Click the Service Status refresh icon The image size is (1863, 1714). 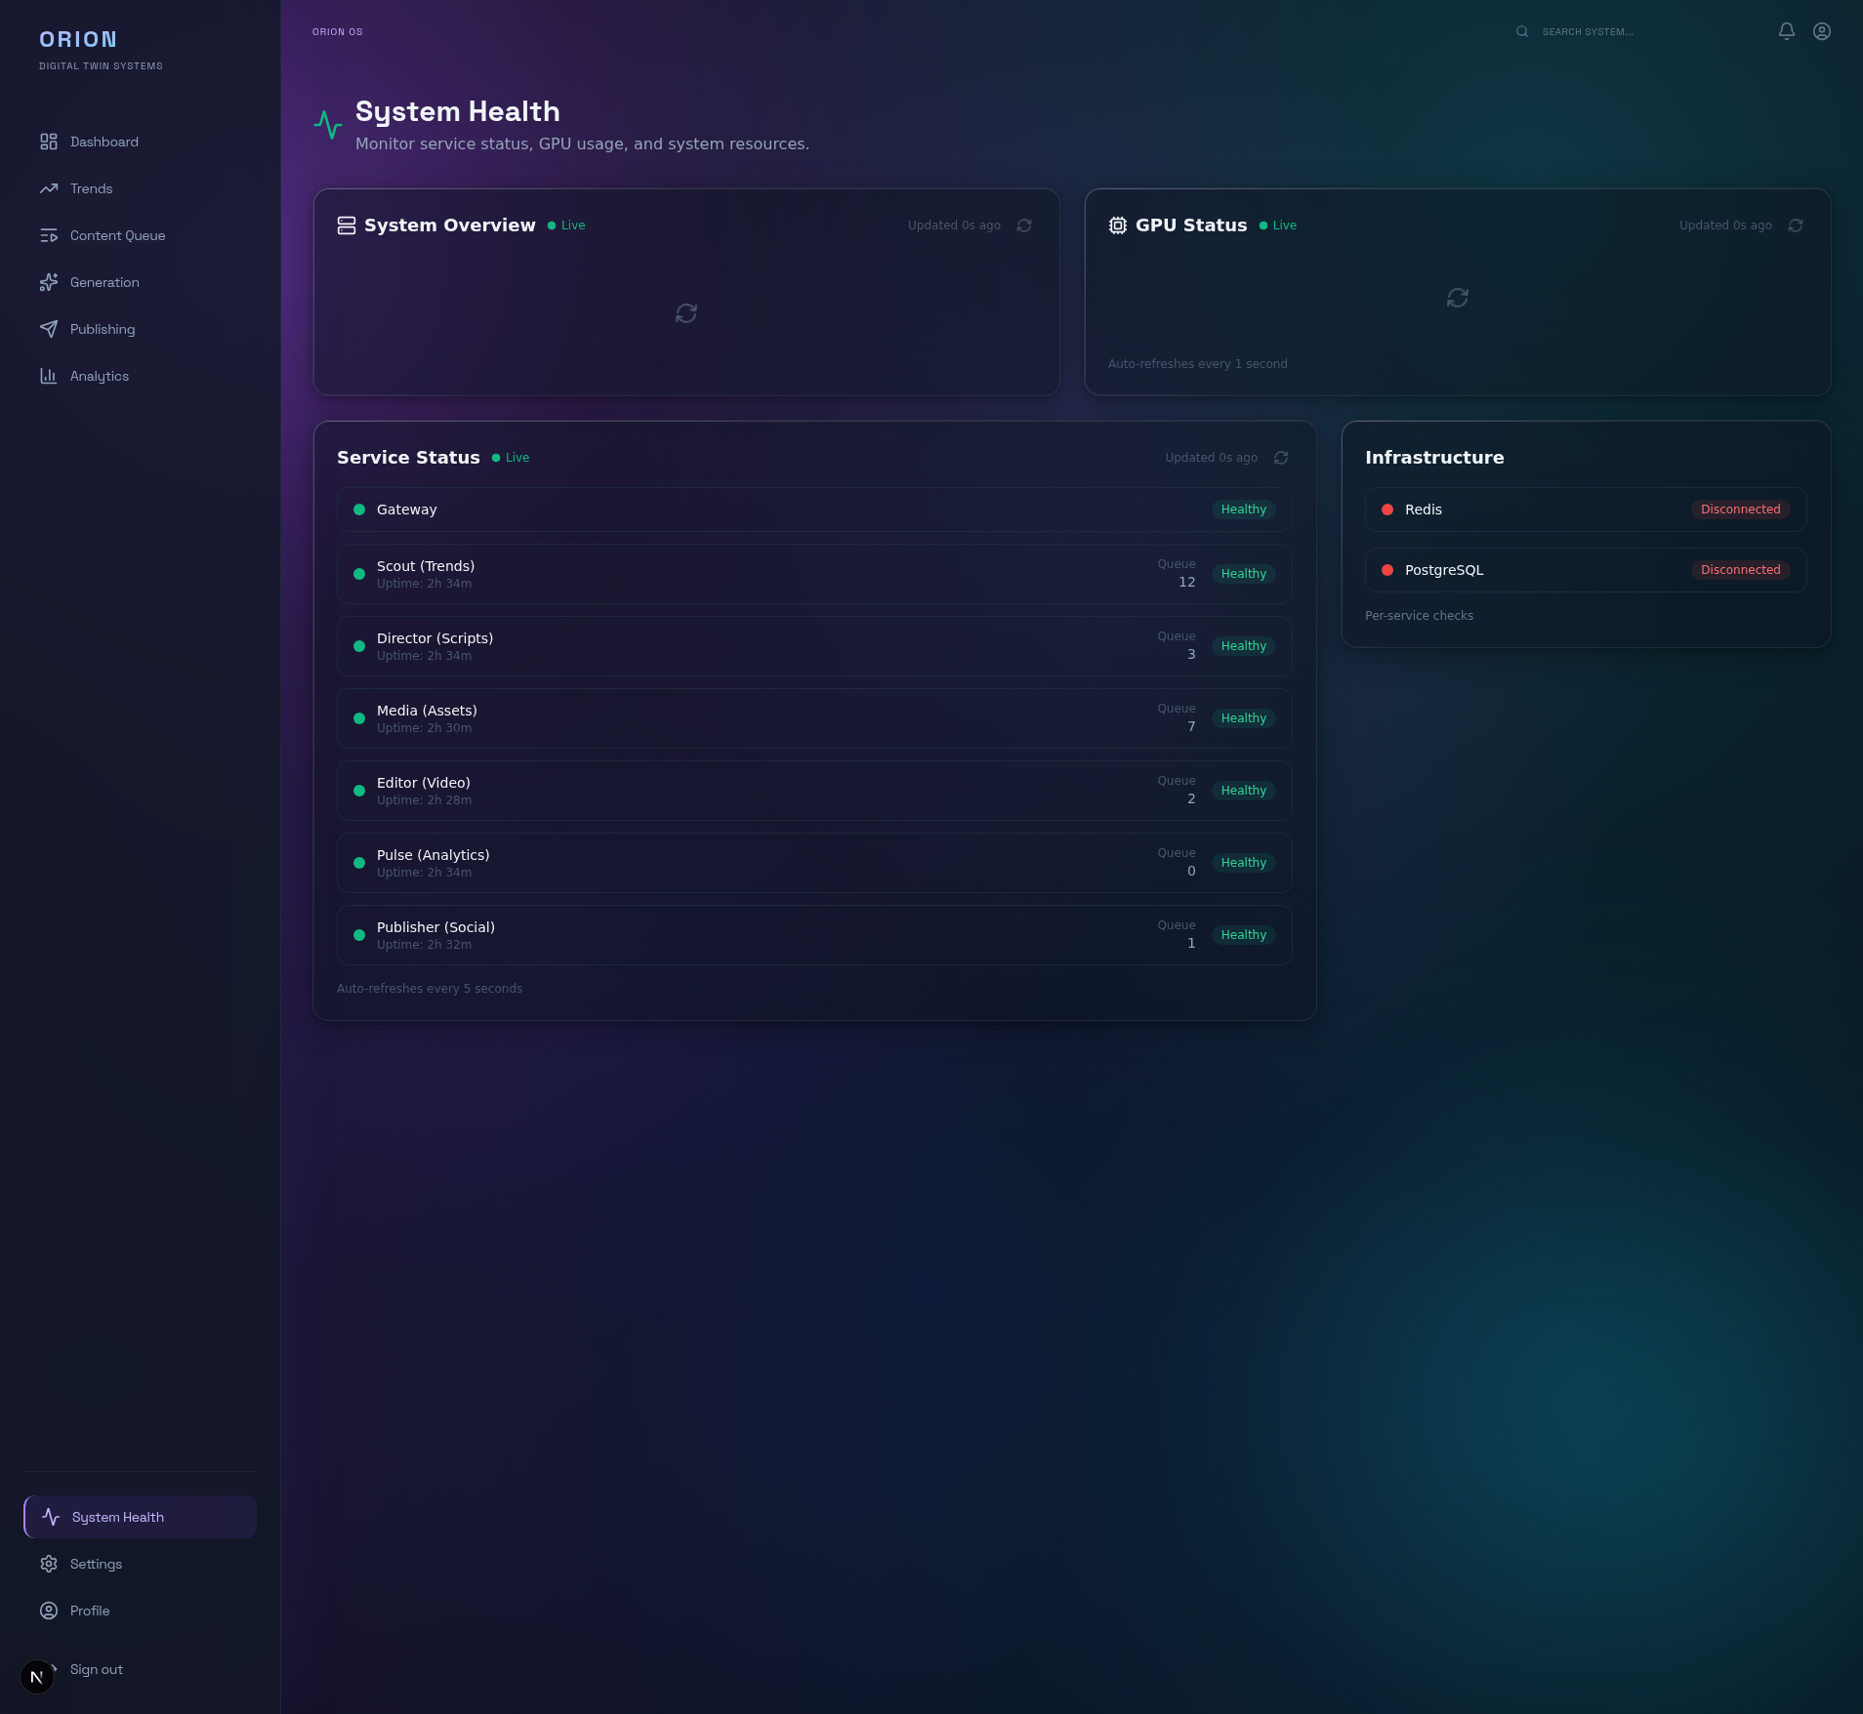1280,458
